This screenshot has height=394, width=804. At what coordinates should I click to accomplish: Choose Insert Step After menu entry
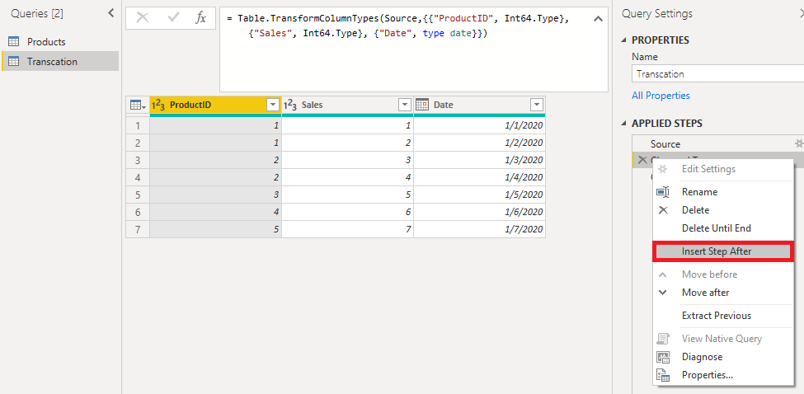[x=723, y=251]
